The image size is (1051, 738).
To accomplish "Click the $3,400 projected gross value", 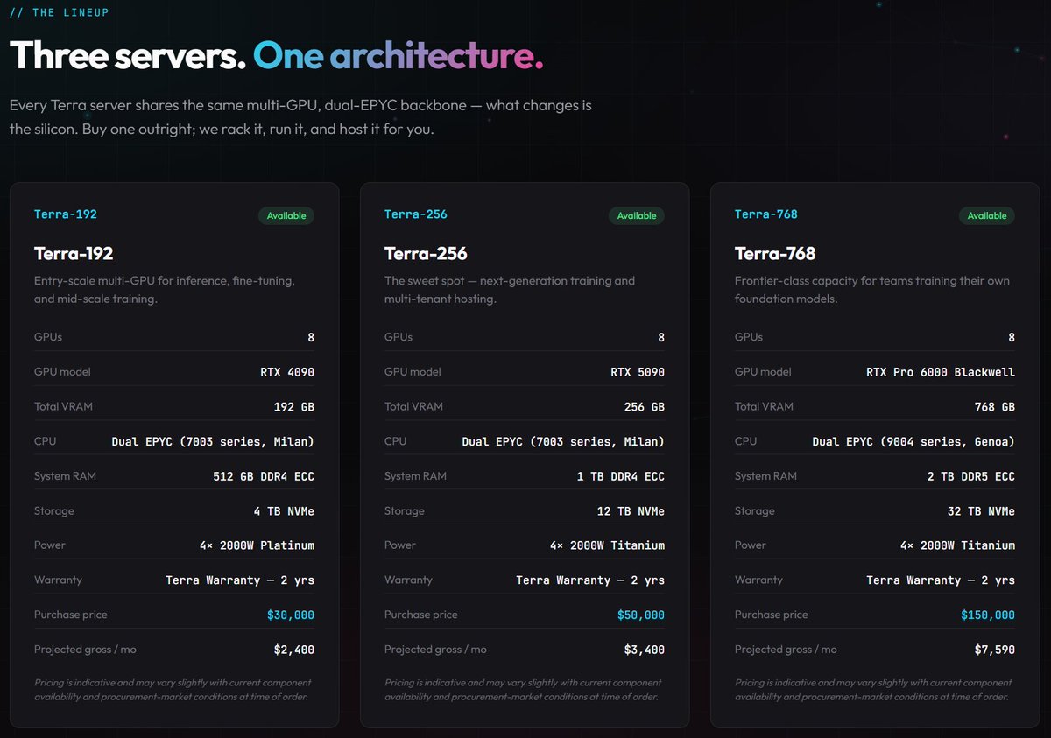I will 645,650.
